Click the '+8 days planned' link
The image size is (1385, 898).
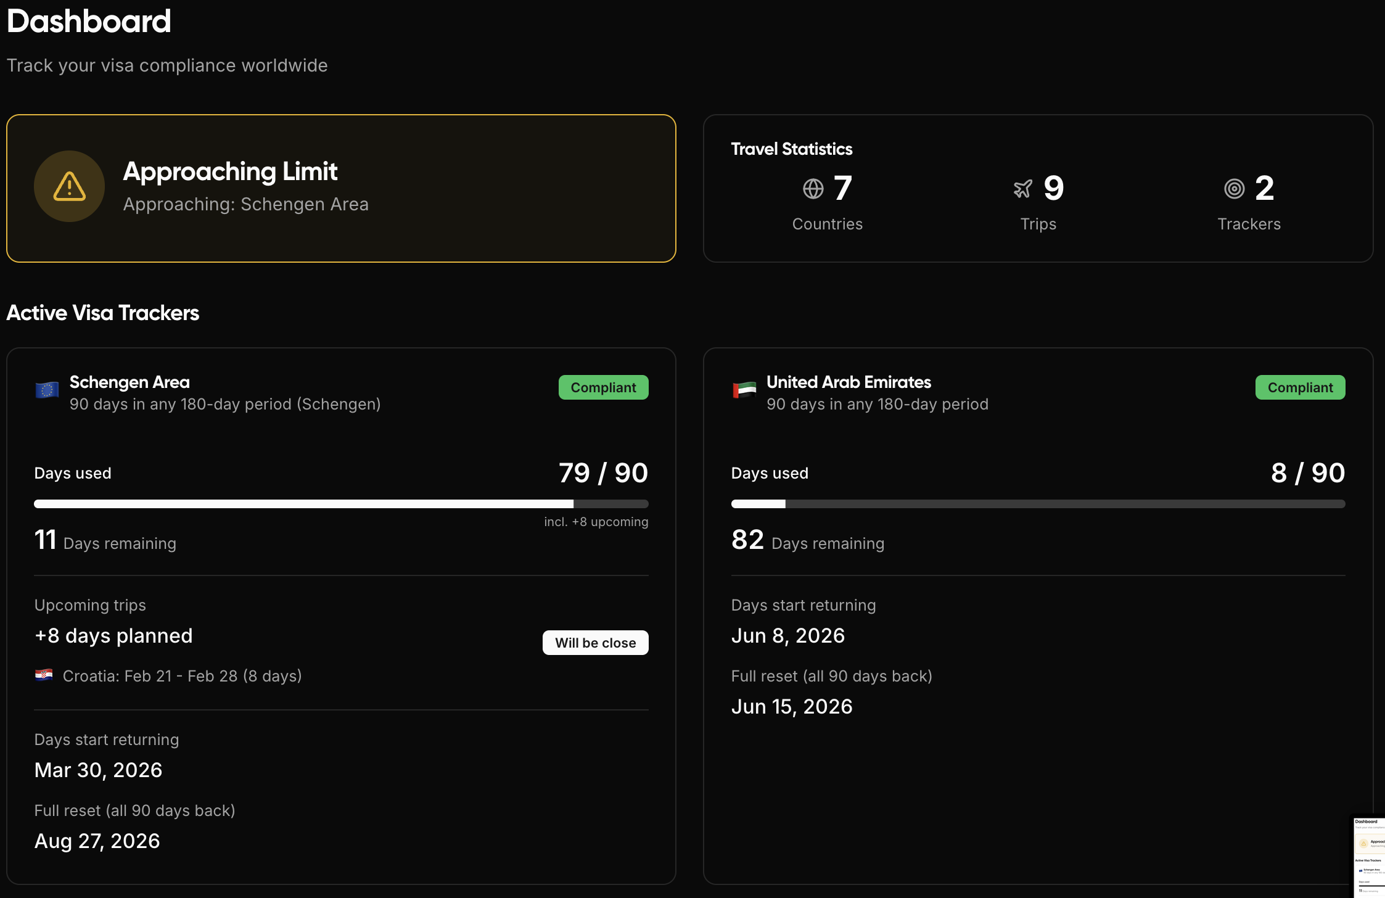tap(113, 635)
